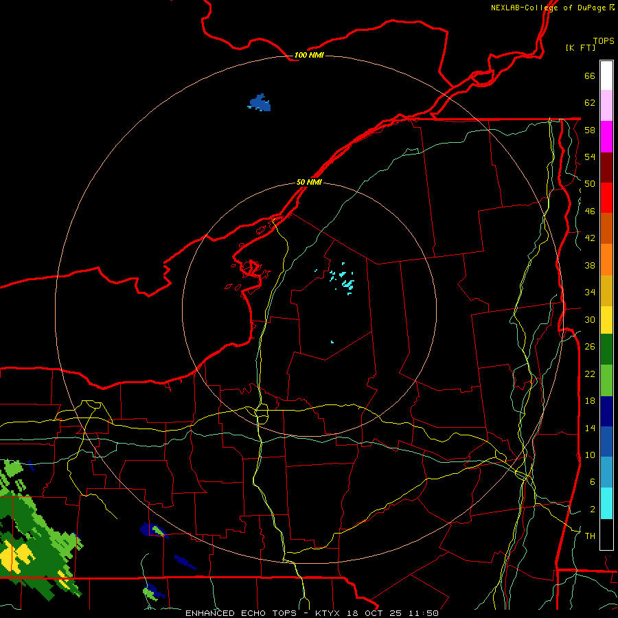Click the black TH legend swatch
Viewport: 618px width, 618px height.
click(x=606, y=534)
